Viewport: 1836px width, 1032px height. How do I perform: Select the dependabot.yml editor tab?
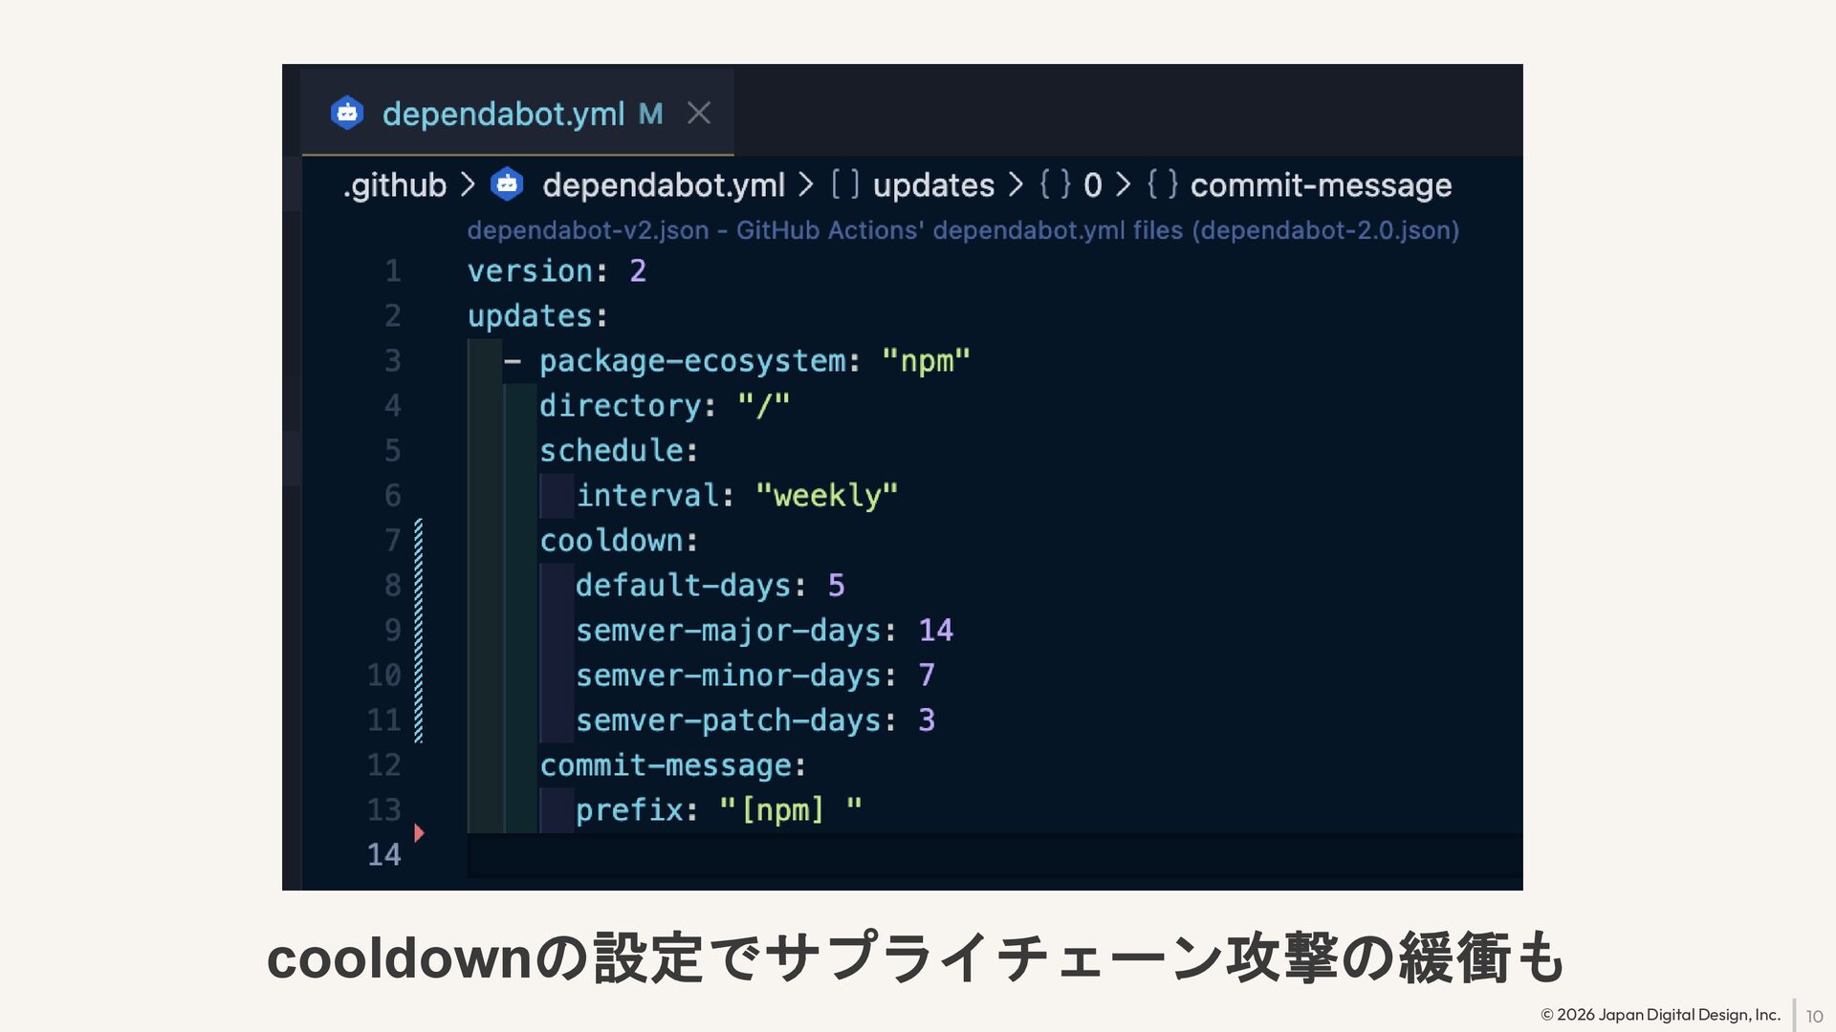(503, 114)
